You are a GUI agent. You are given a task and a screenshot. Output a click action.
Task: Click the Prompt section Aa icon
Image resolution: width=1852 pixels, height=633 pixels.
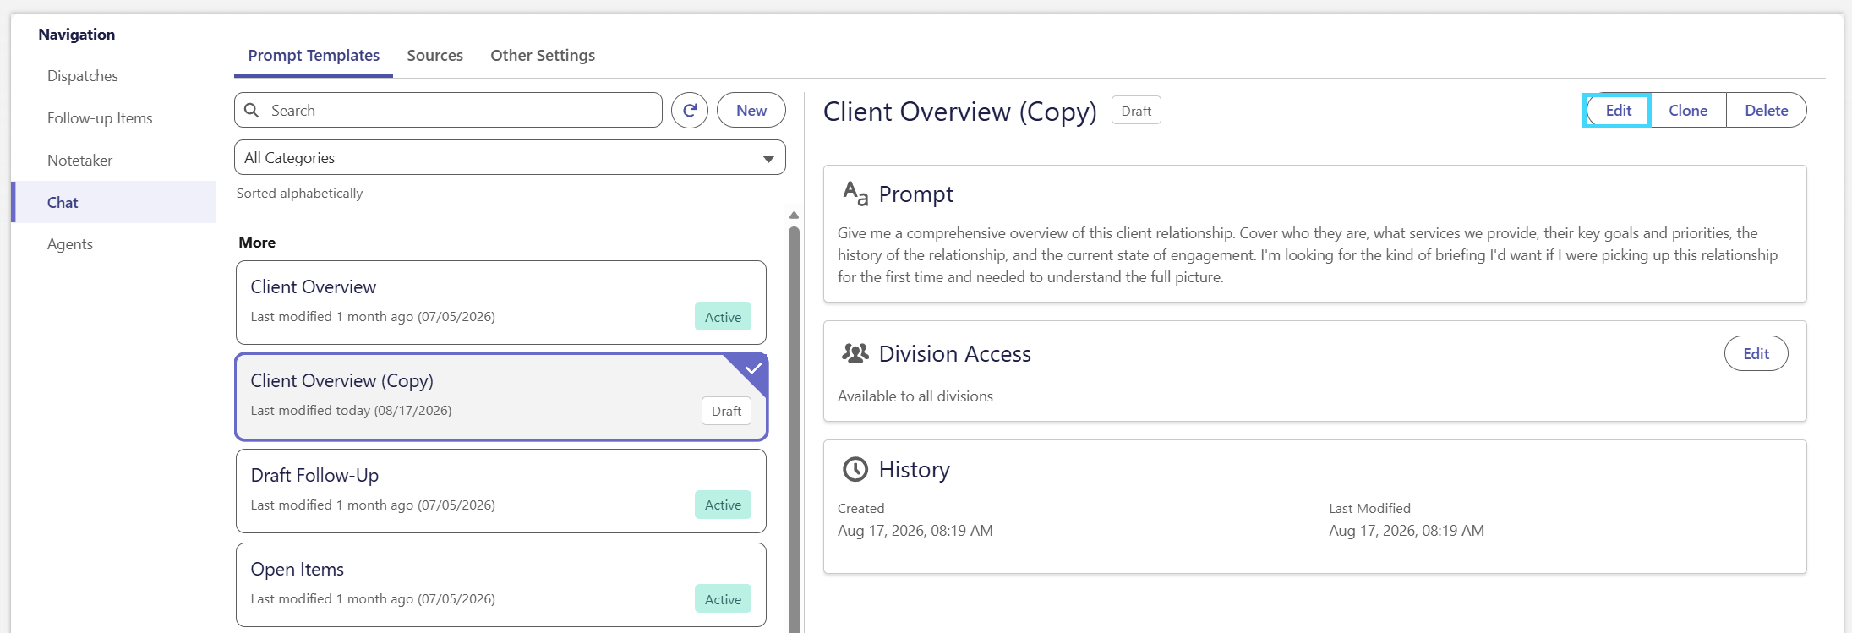[x=855, y=194]
